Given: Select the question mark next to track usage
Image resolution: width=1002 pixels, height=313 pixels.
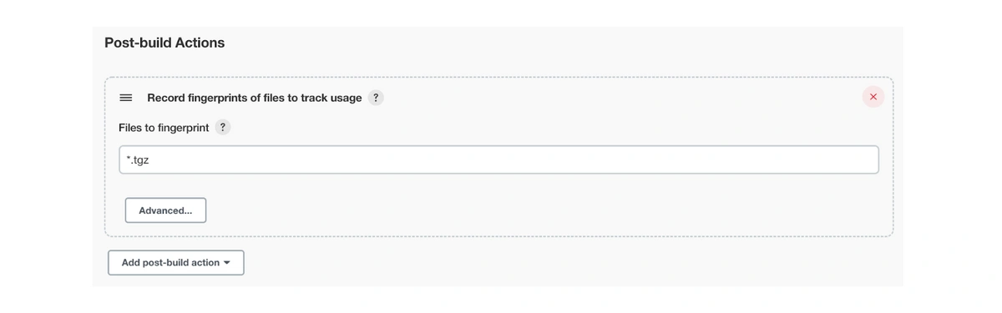Looking at the screenshot, I should (376, 98).
